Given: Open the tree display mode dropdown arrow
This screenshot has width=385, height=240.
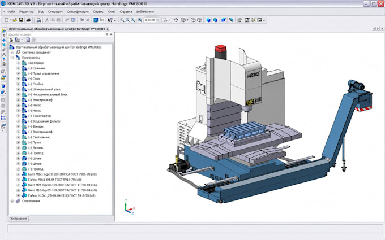Looking at the screenshot, I should 22,40.
